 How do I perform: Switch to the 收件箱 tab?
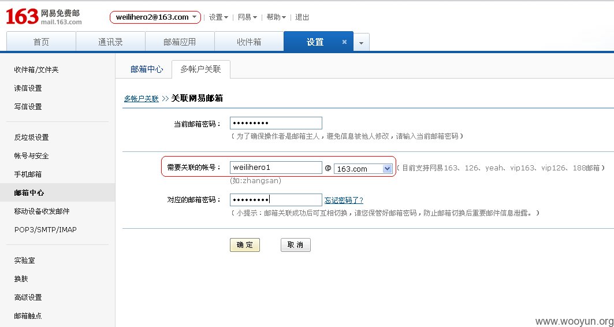click(249, 42)
